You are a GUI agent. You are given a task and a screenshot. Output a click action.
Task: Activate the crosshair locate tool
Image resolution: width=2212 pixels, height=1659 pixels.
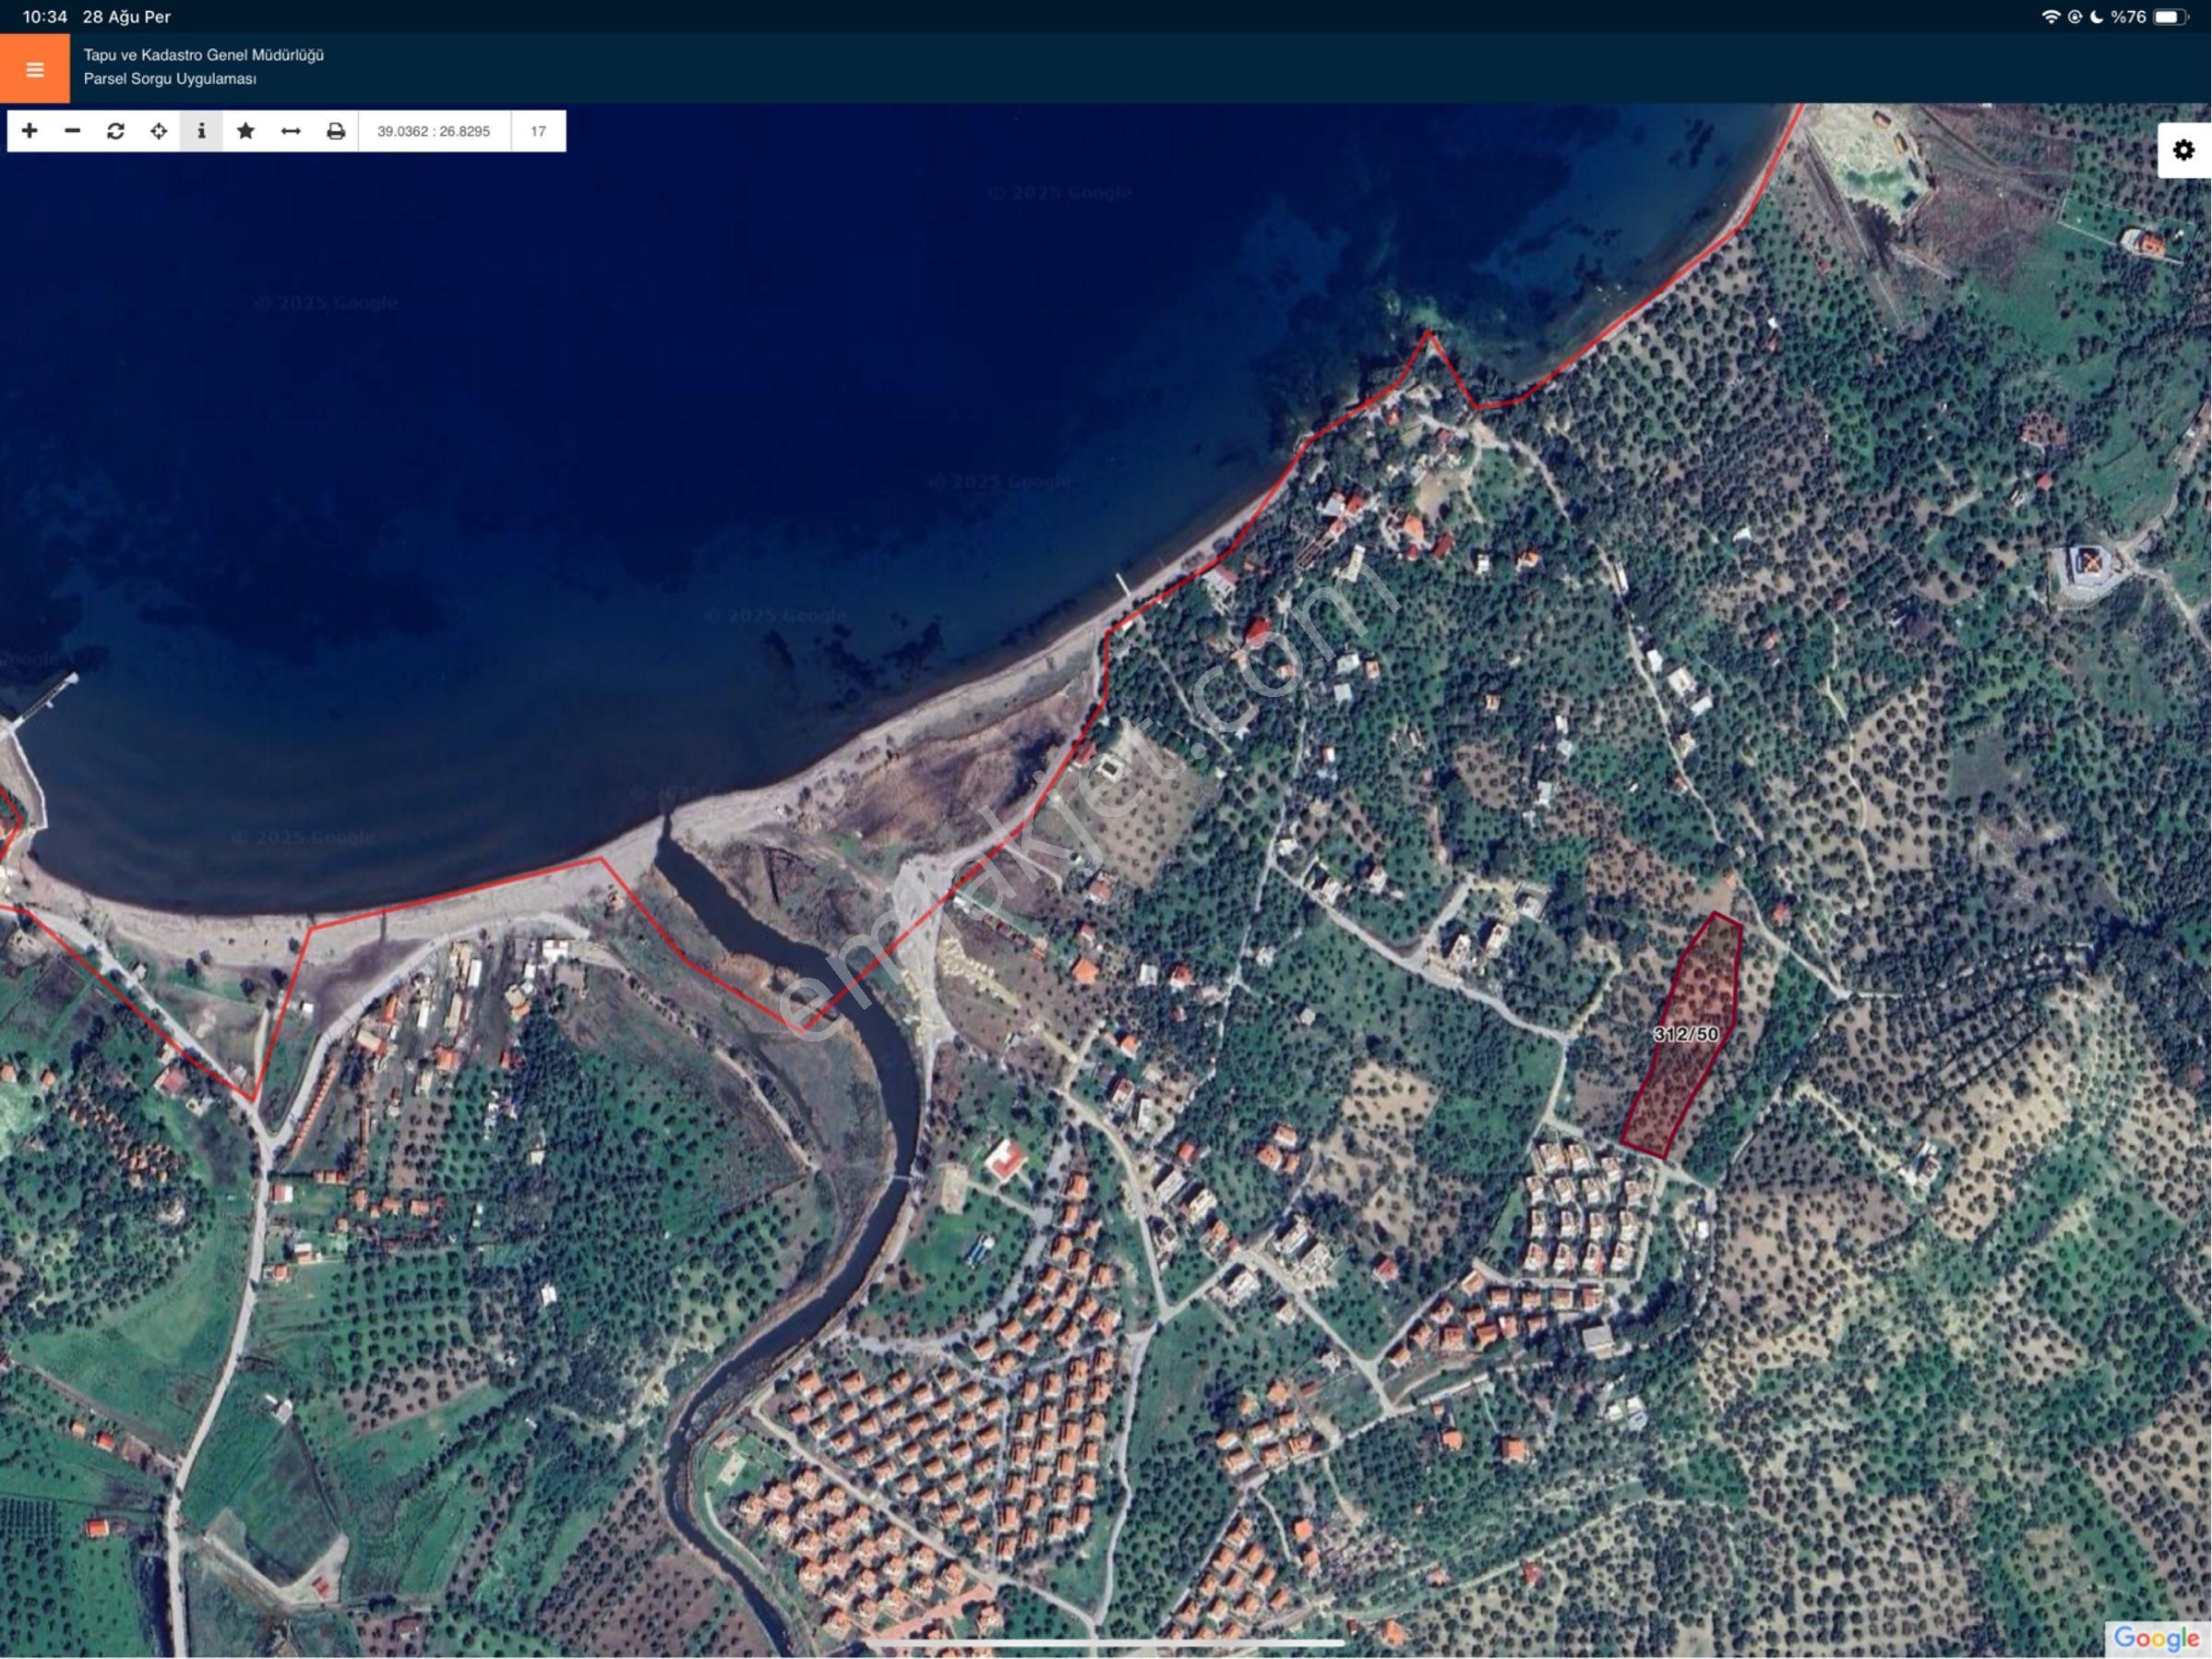(158, 131)
